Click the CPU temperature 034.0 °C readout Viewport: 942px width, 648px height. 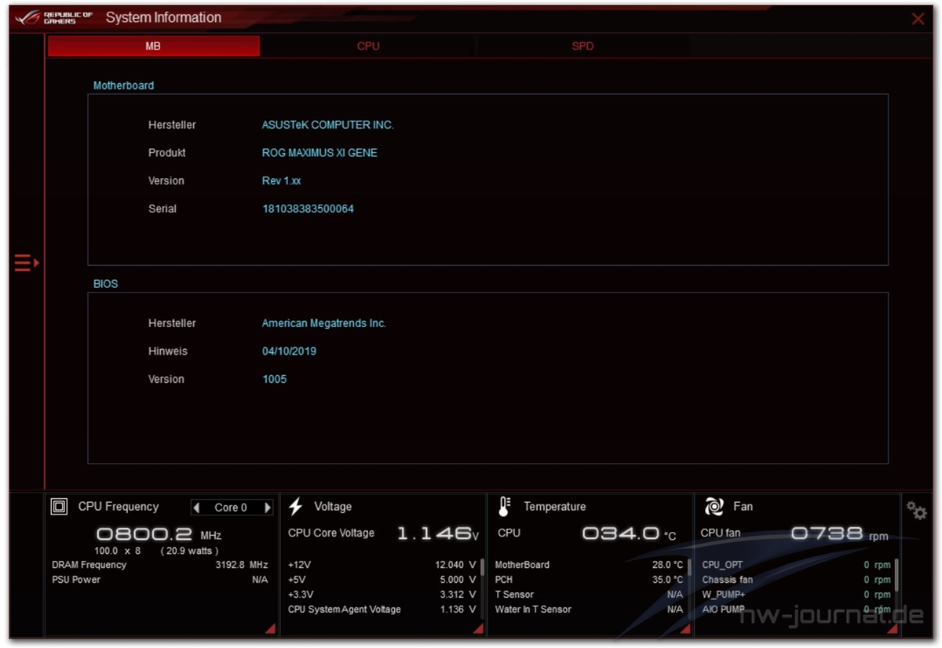pos(629,534)
